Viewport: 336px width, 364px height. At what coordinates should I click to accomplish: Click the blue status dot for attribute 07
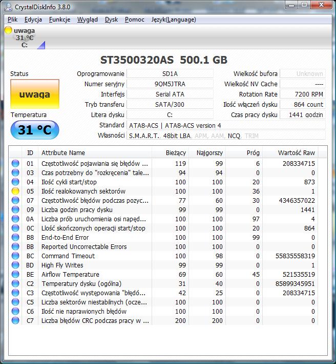click(x=15, y=200)
